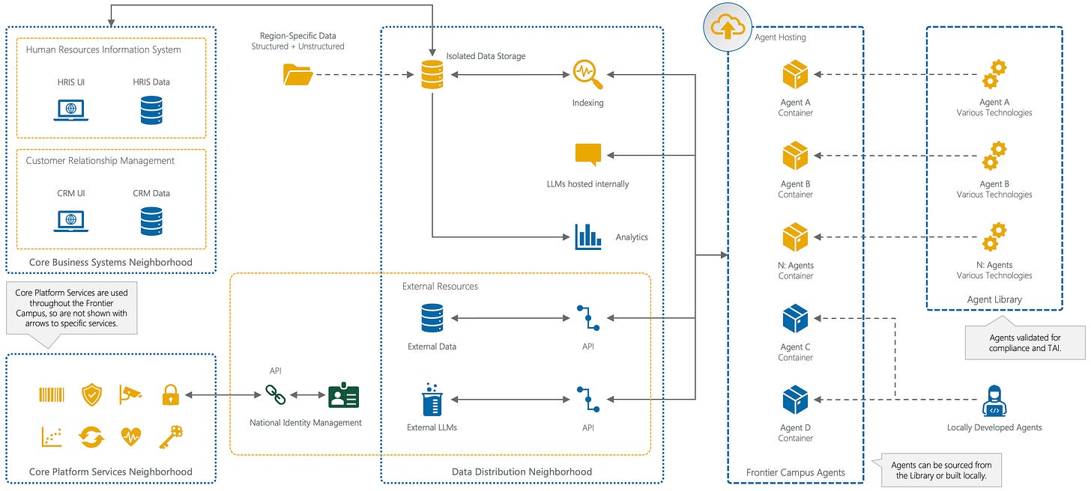Click the Agent A Container box icon
This screenshot has width=1091, height=491.
[795, 75]
